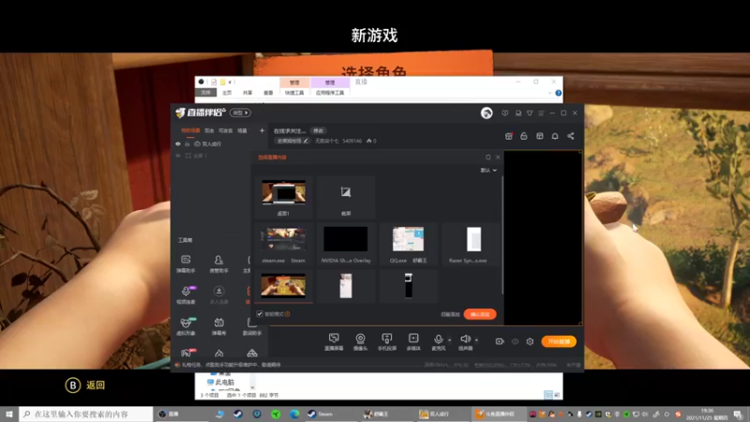Open the user avatar profile
Viewport: 750px width, 422px height.
[487, 113]
